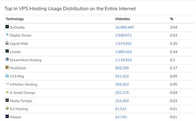Viewport: 196px width, 121px height.
Task: Select the A Small Orange name
Action: pos(23,93)
